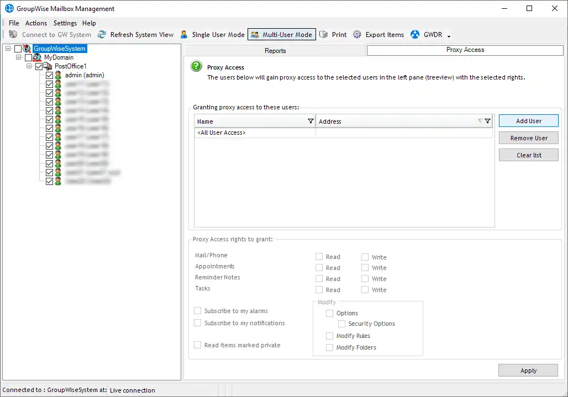Click the Connect to GW System icon
The width and height of the screenshot is (568, 397).
point(13,35)
